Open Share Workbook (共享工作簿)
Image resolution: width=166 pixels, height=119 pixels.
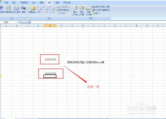(x=89, y=11)
